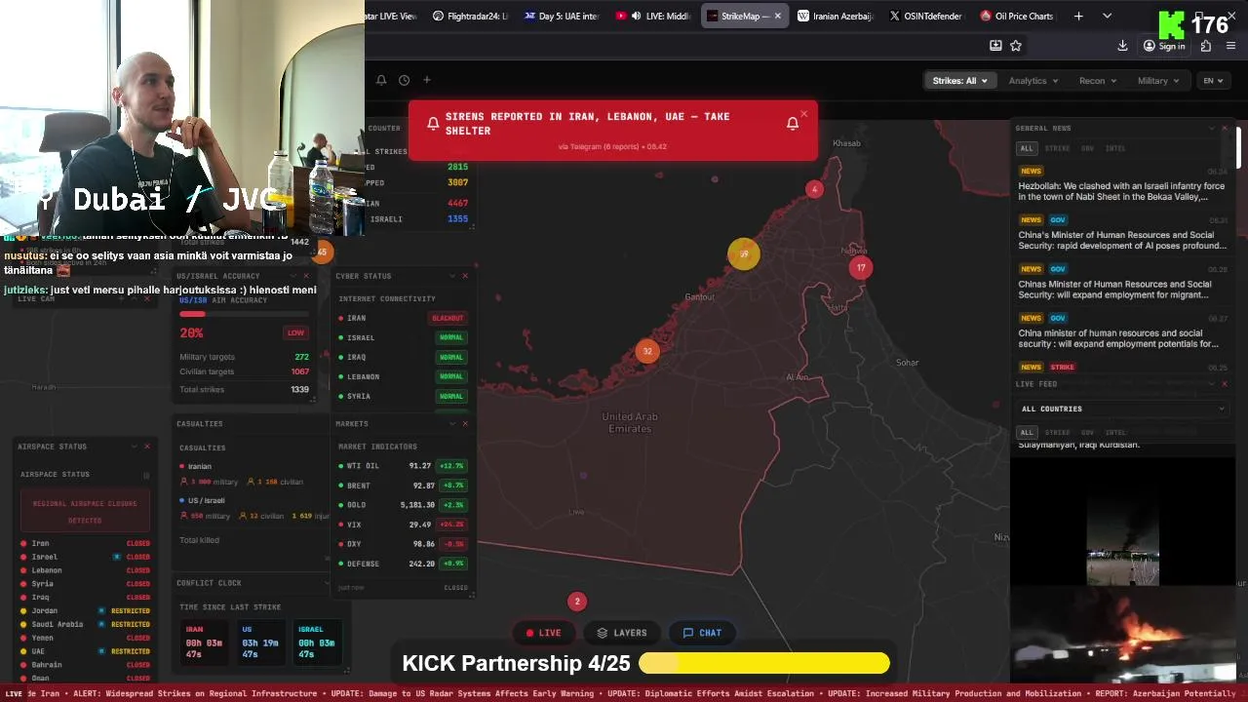Change language with the EN dropdown
The image size is (1248, 702).
pos(1214,81)
